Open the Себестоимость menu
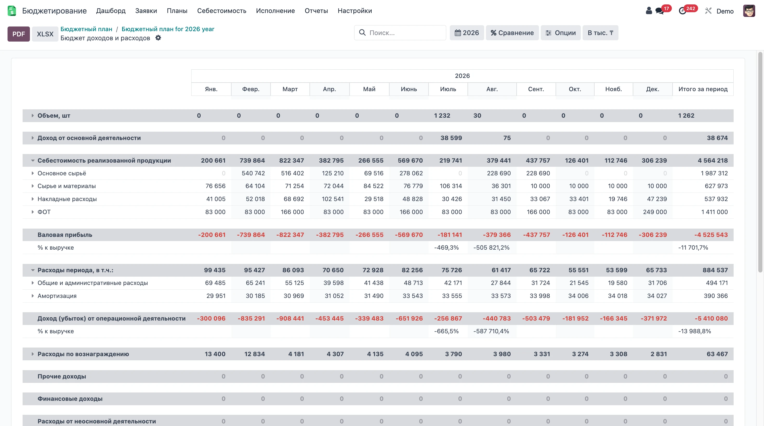The width and height of the screenshot is (764, 426). 222,11
